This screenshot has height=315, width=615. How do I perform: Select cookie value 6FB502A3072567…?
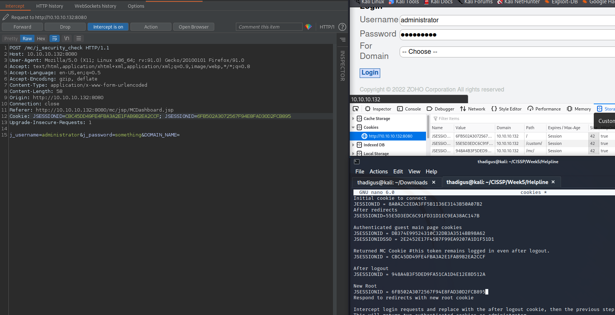pos(474,136)
